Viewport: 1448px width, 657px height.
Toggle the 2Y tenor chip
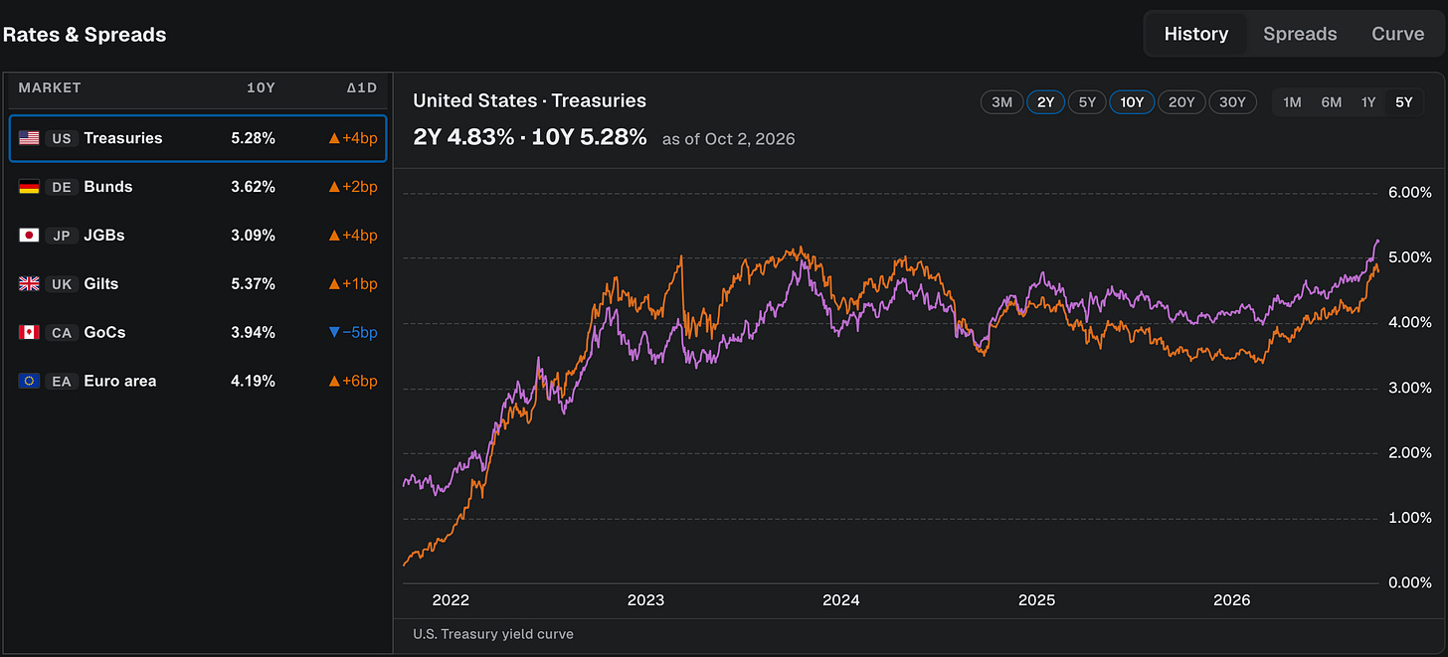tap(1045, 102)
